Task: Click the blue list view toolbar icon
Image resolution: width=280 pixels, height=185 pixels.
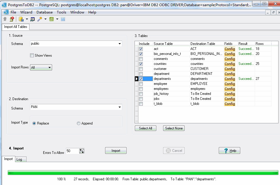Action: (x=63, y=19)
